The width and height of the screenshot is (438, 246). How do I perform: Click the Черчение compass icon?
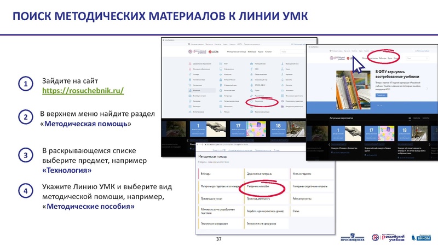pos(283,74)
